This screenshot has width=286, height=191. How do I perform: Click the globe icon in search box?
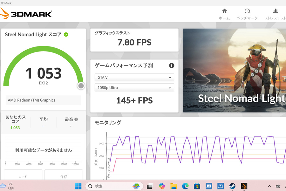(136, 186)
